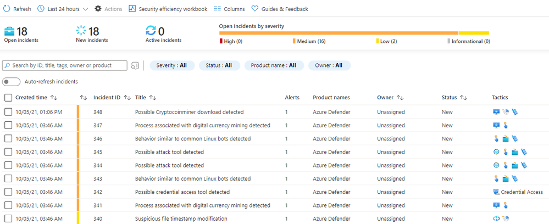The width and height of the screenshot is (549, 224).
Task: Open incident 'Suspicious file timestamp modification'
Action: pyautogui.click(x=181, y=219)
